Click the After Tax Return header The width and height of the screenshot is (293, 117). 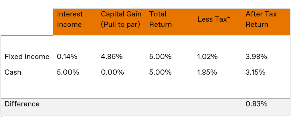point(261,19)
